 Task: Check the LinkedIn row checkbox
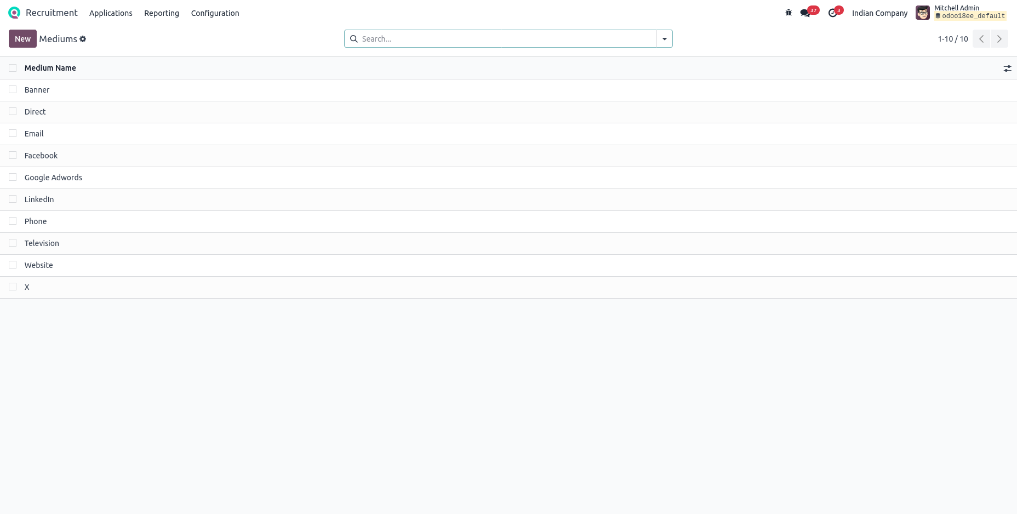pos(13,199)
